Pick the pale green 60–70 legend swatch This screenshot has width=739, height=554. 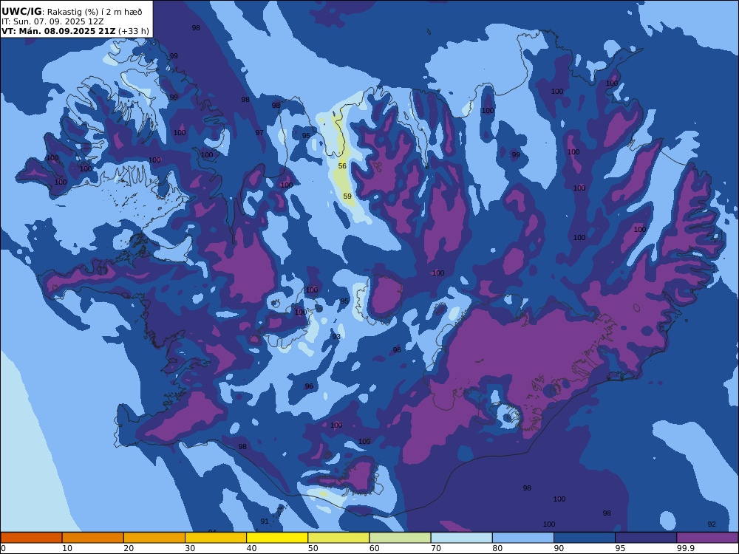(400, 538)
